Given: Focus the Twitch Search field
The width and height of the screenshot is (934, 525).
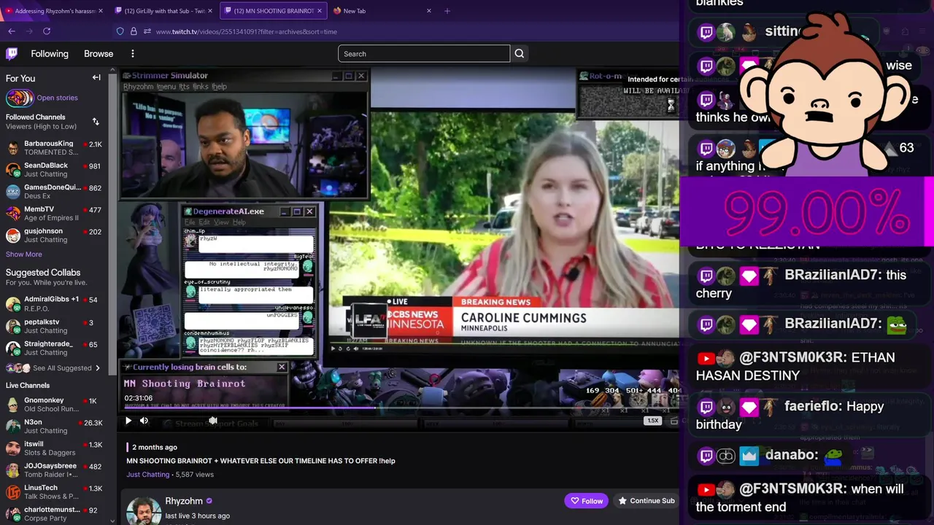Looking at the screenshot, I should pos(424,53).
